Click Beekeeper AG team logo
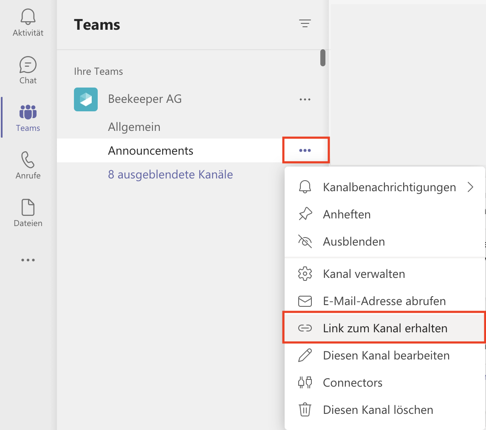Screen dimensions: 486x430 pyautogui.click(x=86, y=99)
